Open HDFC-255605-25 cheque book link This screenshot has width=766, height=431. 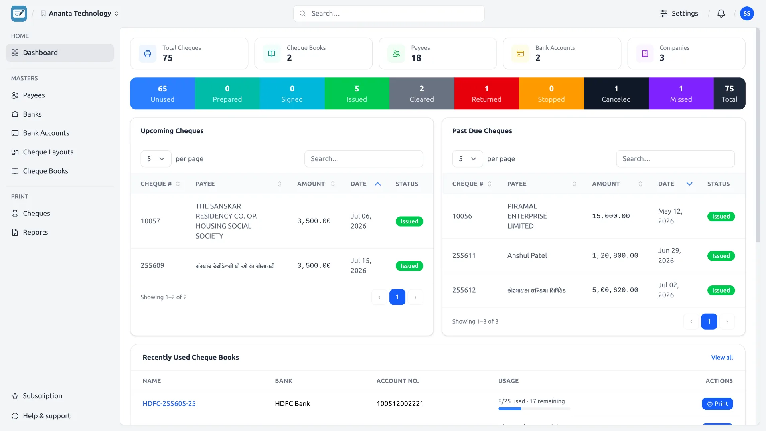tap(169, 404)
